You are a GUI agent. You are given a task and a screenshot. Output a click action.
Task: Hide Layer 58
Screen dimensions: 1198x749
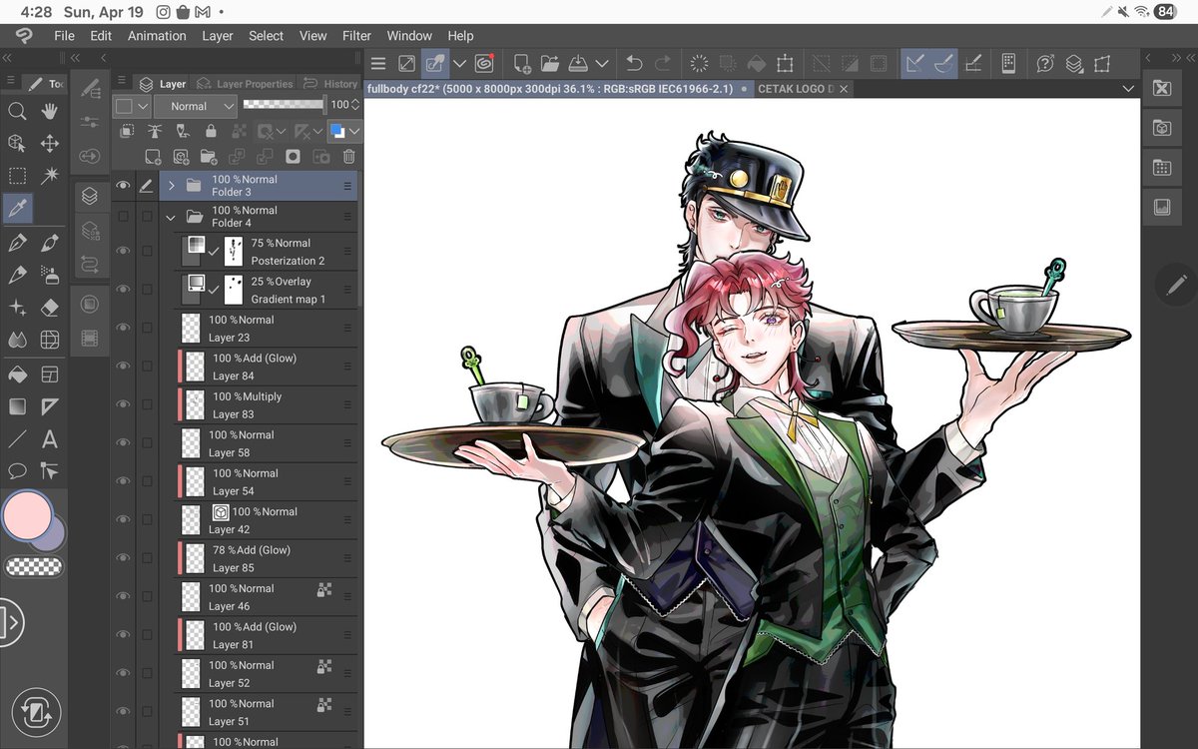tap(124, 443)
